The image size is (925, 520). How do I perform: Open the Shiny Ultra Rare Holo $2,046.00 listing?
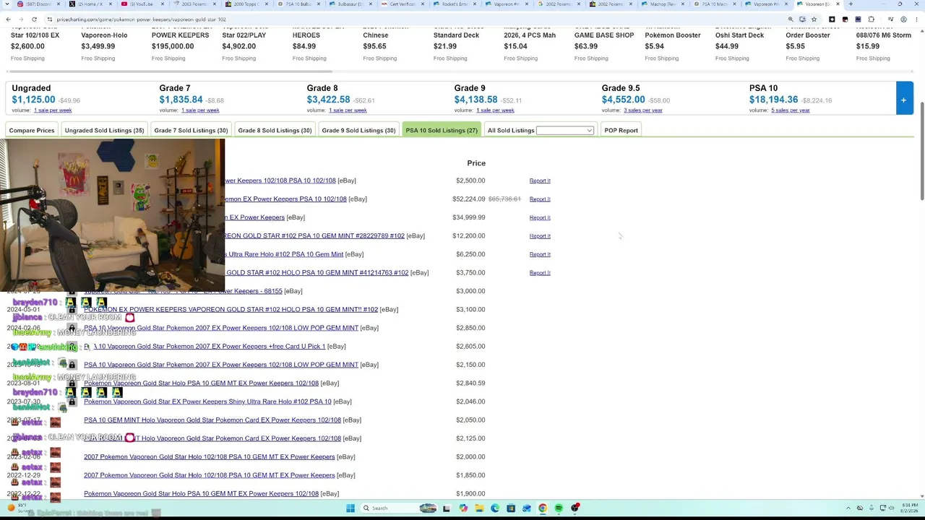pos(207,402)
